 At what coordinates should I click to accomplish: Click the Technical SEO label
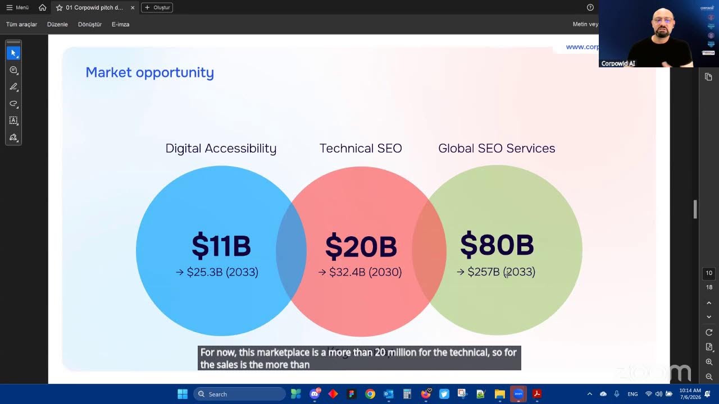361,148
